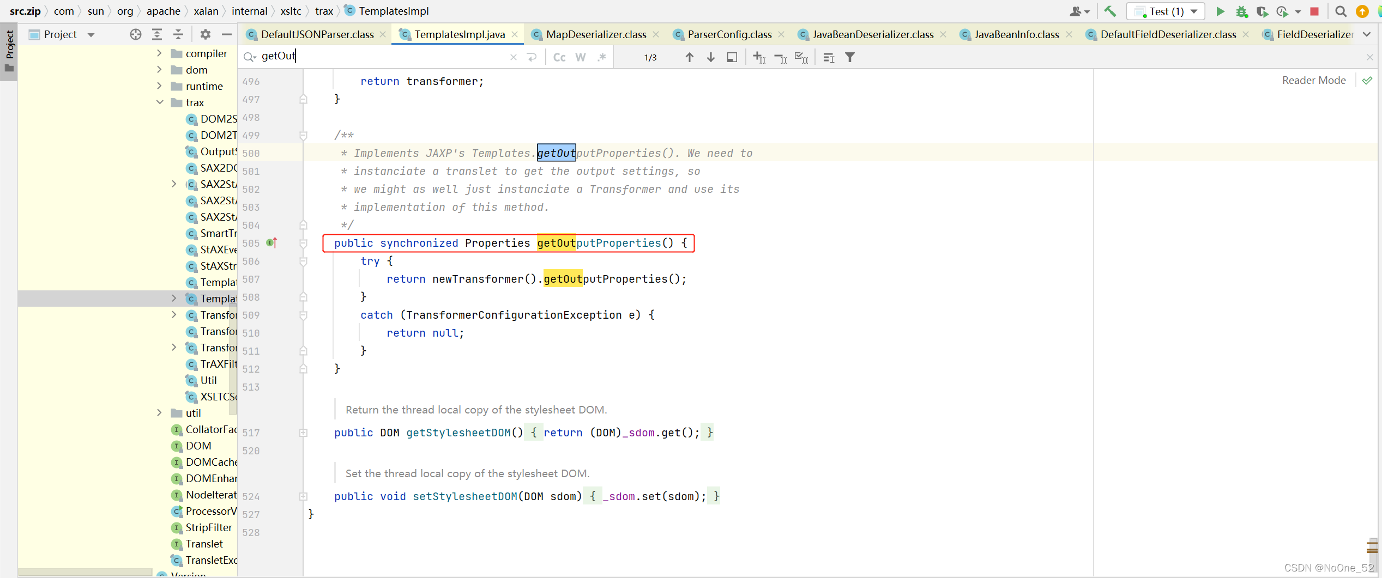Collapse all in Project panel
The width and height of the screenshot is (1382, 578).
point(178,34)
